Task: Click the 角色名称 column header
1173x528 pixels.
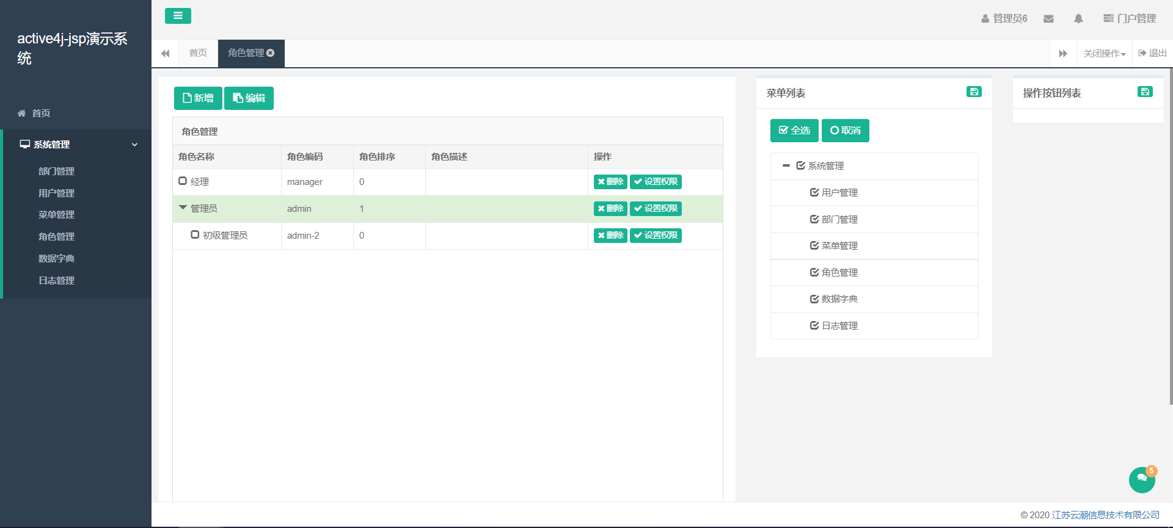Action: coord(227,157)
